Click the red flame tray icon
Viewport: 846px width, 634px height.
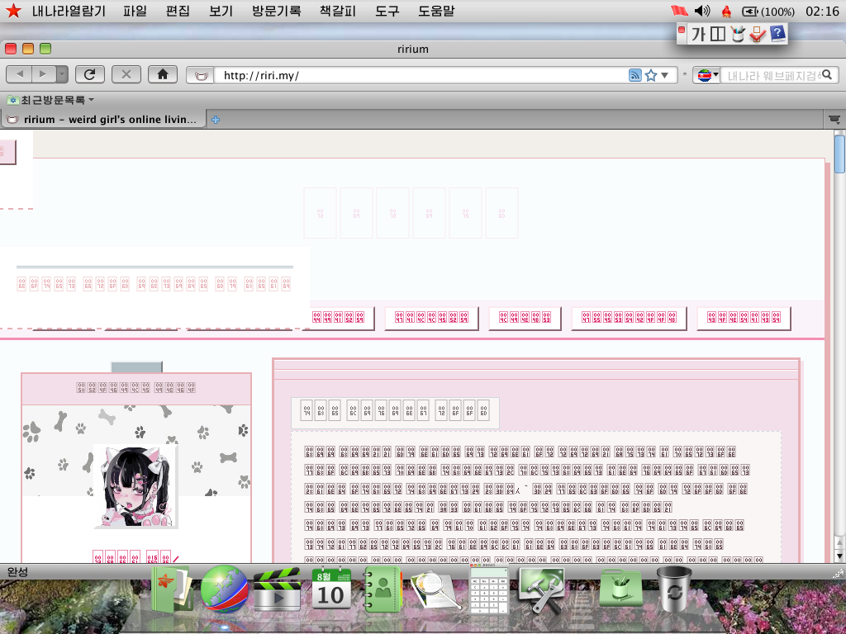(726, 12)
